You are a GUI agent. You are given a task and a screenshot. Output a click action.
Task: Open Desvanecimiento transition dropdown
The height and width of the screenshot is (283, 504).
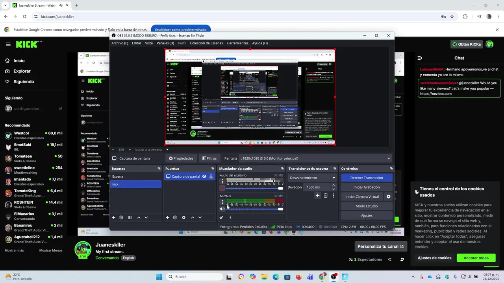[x=312, y=178]
